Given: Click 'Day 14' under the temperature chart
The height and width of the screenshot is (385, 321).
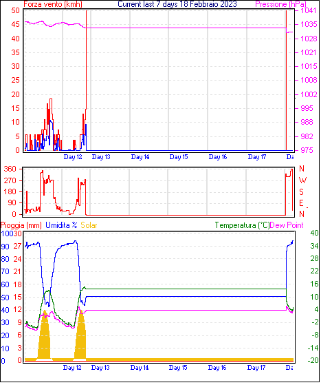Looking at the screenshot, I should [140, 368].
